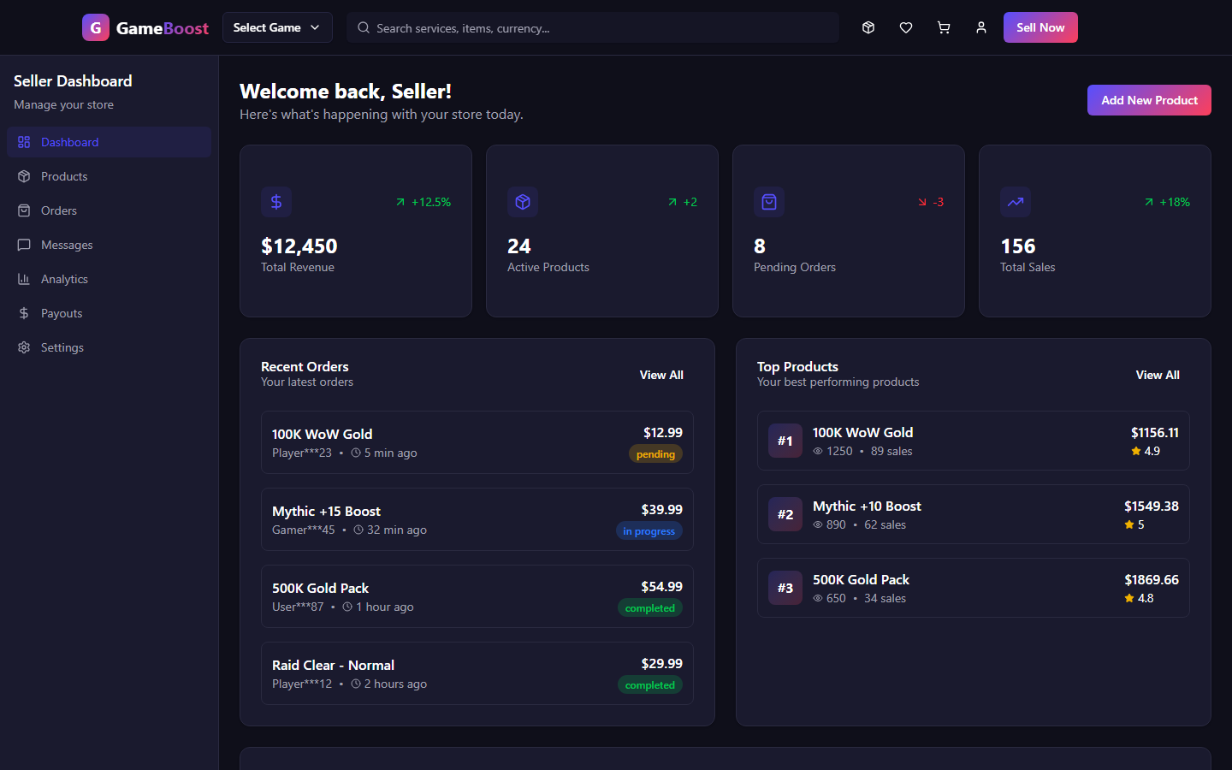Click the Orders bag icon in sidebar
The width and height of the screenshot is (1232, 770).
click(24, 210)
